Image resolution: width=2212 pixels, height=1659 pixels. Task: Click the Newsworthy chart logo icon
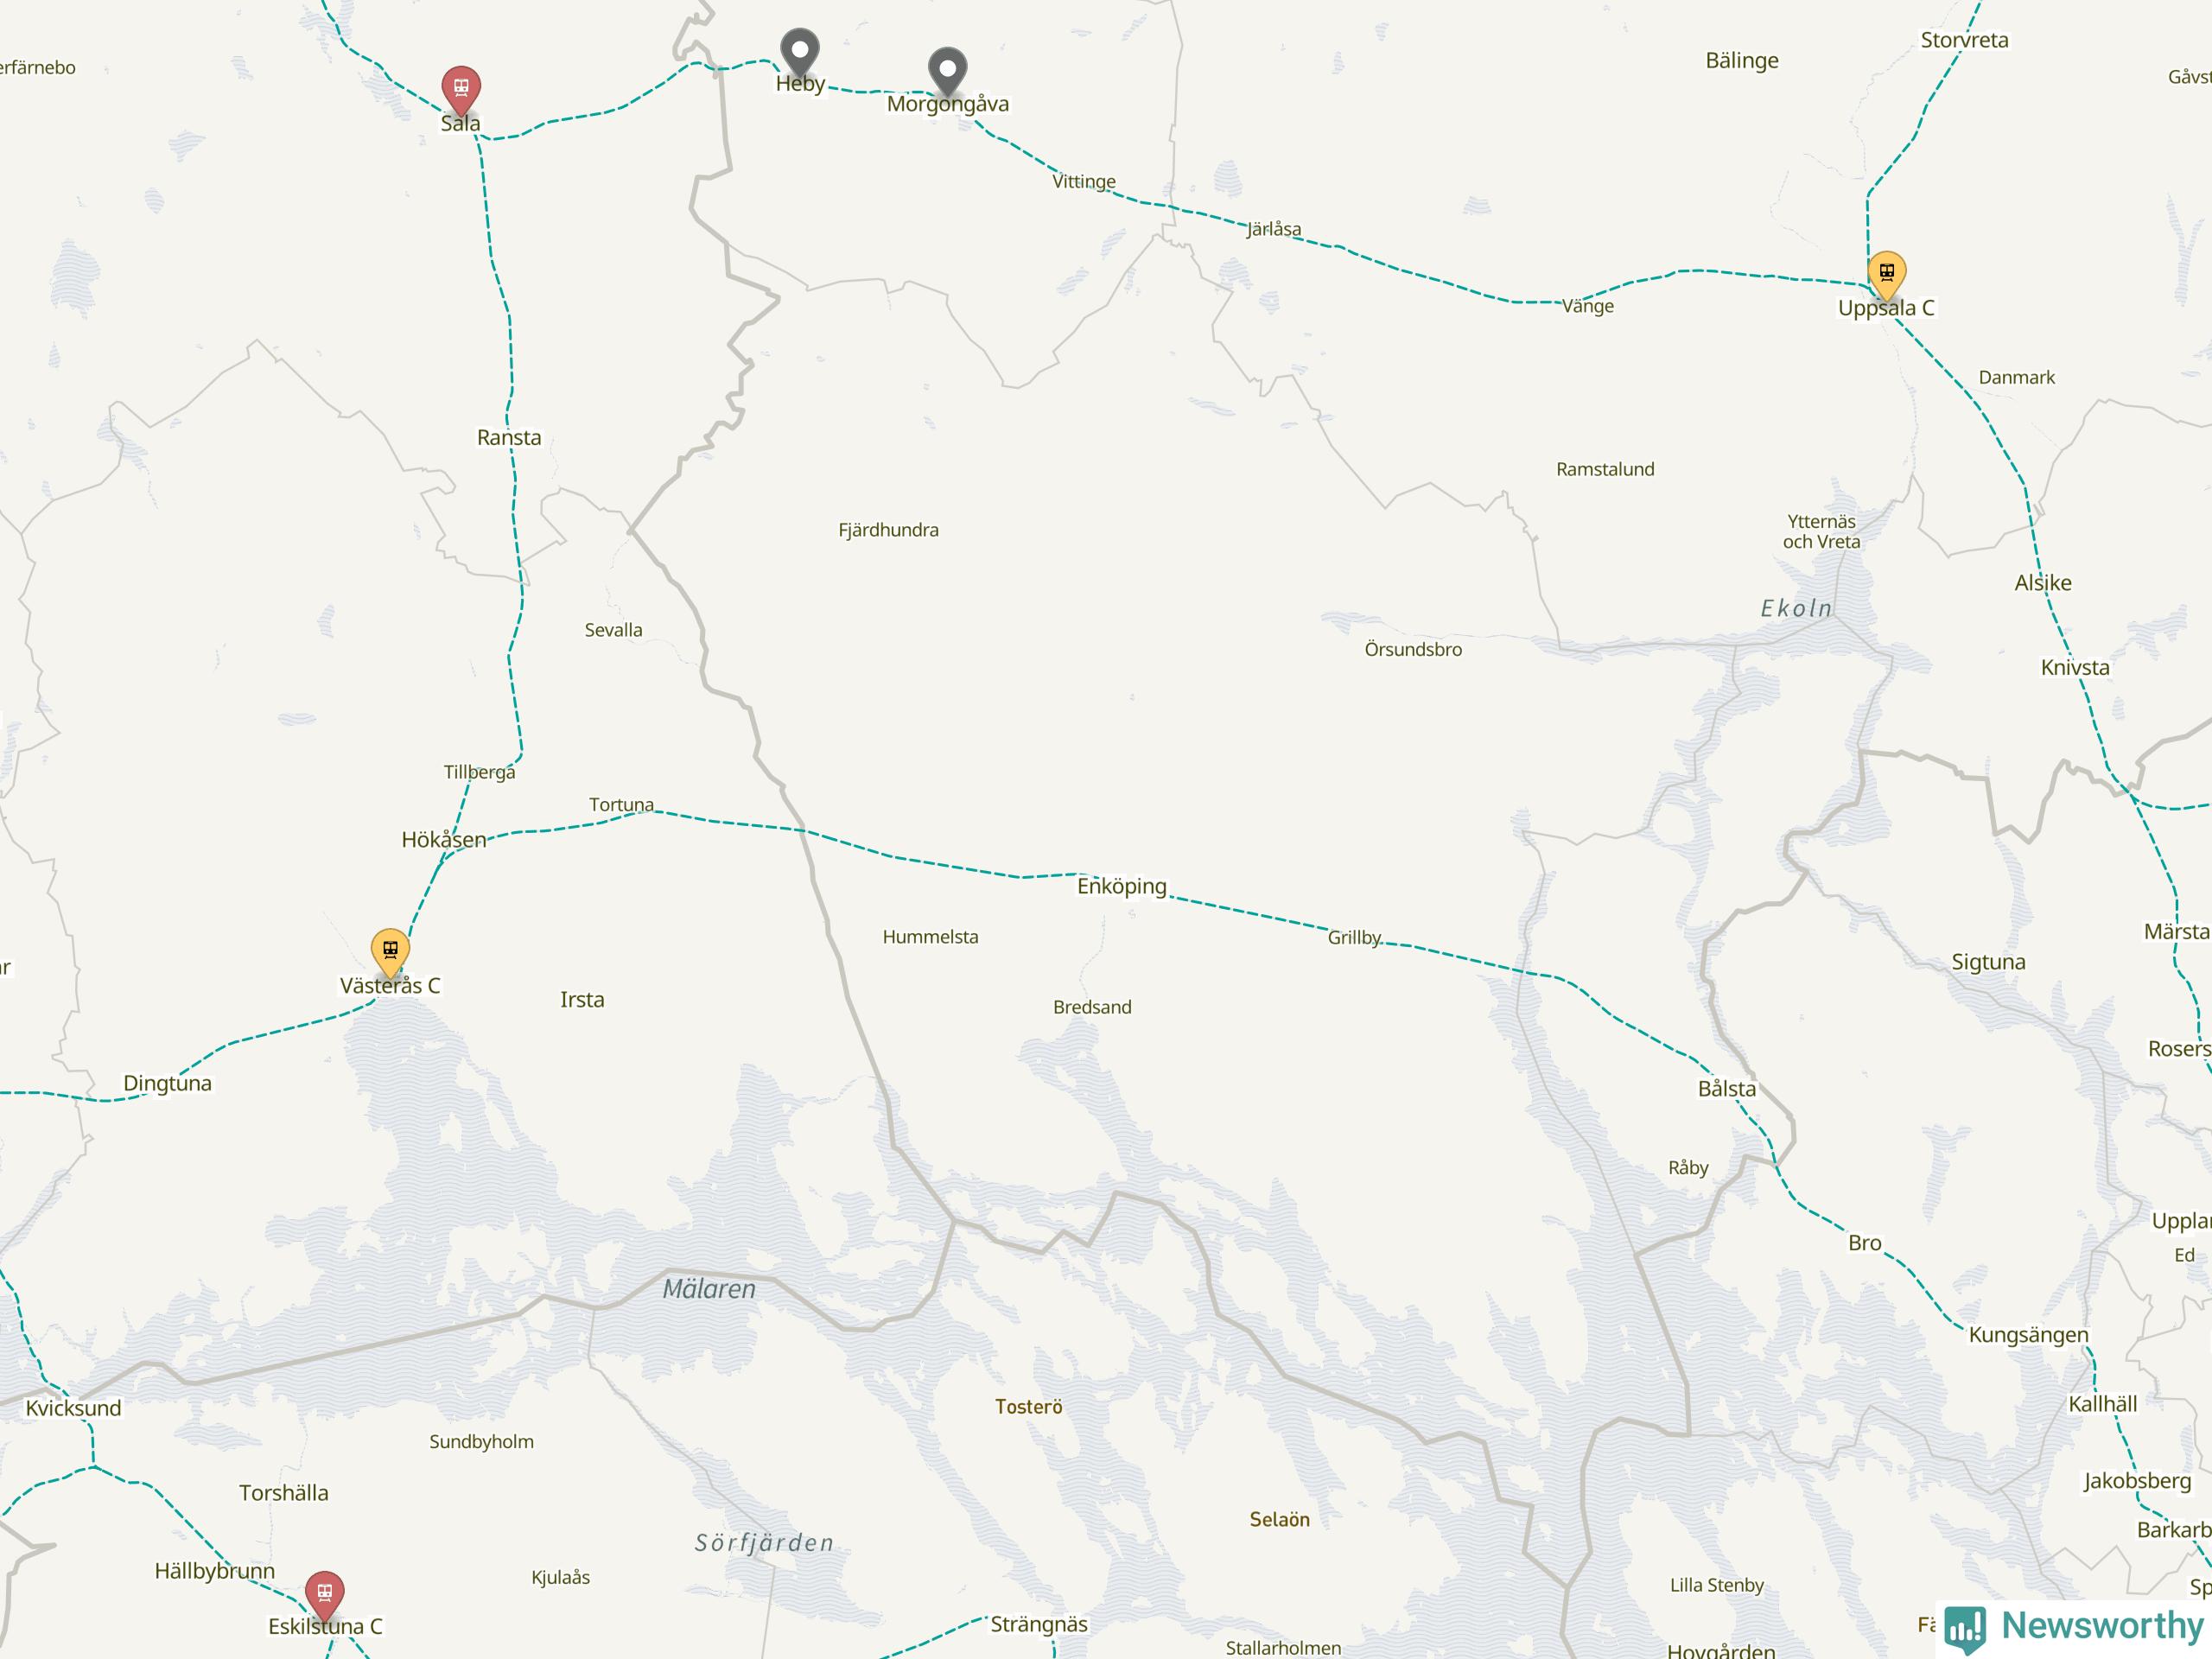[1964, 1629]
